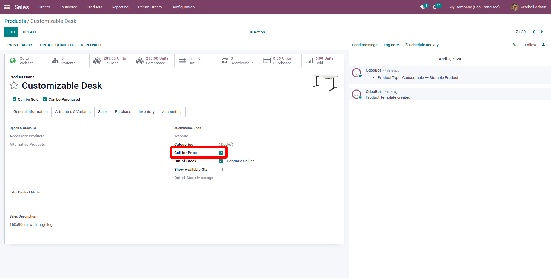Image resolution: width=551 pixels, height=278 pixels.
Task: Switch to Purchase tab
Action: pyautogui.click(x=123, y=112)
